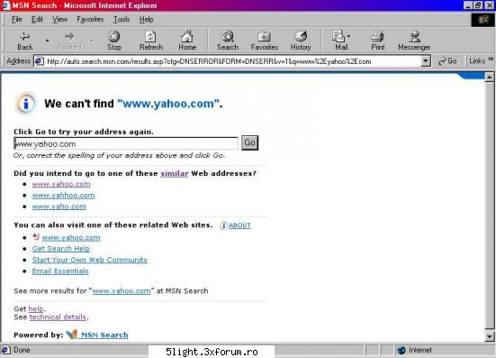Image resolution: width=496 pixels, height=358 pixels.
Task: Open the Mail toolbar button
Action: pyautogui.click(x=339, y=41)
